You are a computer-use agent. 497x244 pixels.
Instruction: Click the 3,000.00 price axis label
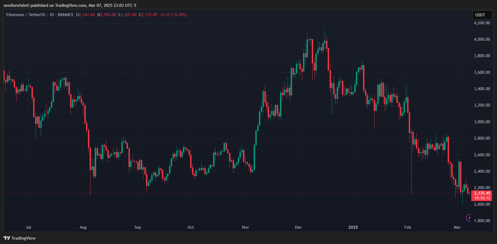pyautogui.click(x=482, y=122)
